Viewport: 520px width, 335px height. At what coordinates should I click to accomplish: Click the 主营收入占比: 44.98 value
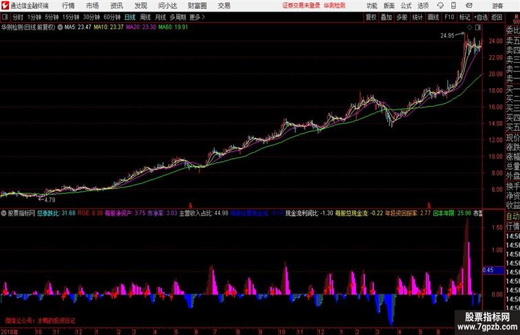[204, 213]
